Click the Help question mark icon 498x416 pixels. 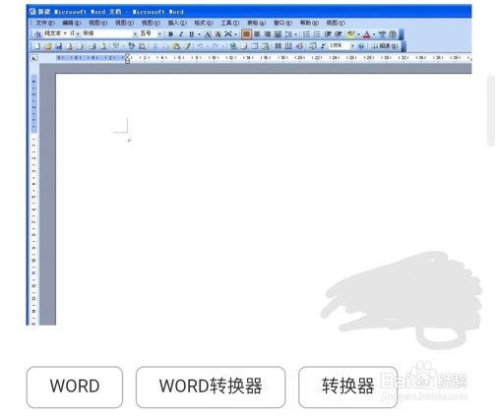click(361, 46)
